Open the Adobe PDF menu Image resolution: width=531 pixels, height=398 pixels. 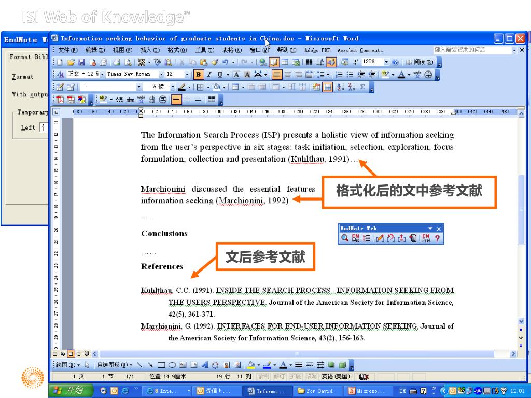point(317,50)
